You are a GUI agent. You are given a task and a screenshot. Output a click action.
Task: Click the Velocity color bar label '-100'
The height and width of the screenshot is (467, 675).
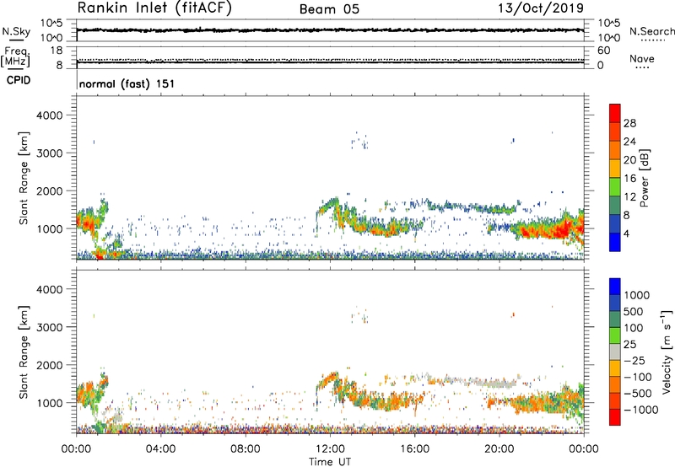coord(638,377)
